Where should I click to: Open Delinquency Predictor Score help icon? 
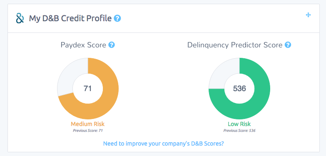(288, 45)
